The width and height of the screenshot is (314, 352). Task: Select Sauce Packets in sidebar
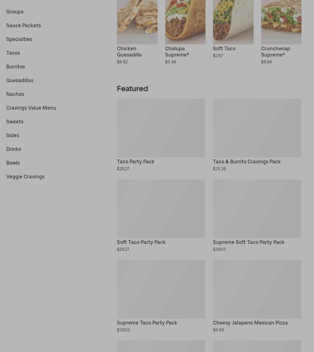[x=23, y=25]
